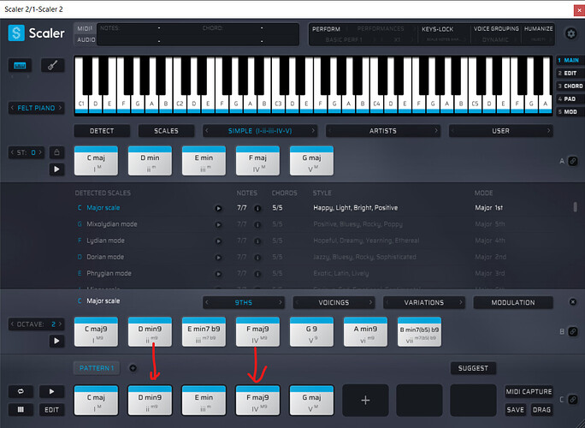Preview the E Phrygian mode play icon
The height and width of the screenshot is (428, 585).
click(218, 274)
